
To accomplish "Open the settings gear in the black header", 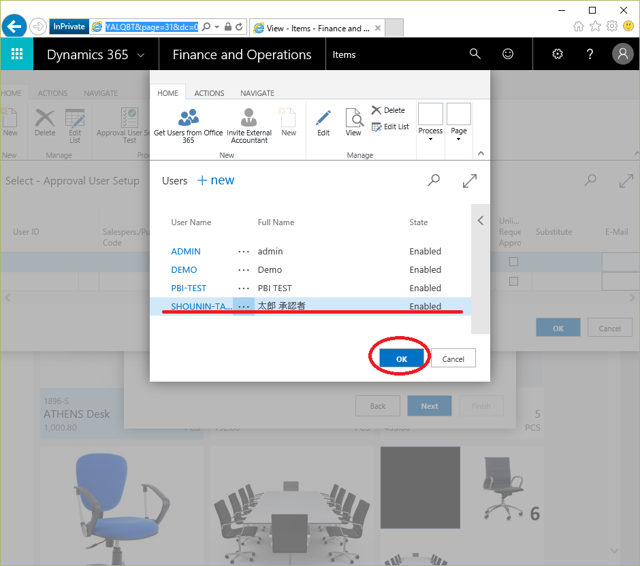I will [557, 54].
